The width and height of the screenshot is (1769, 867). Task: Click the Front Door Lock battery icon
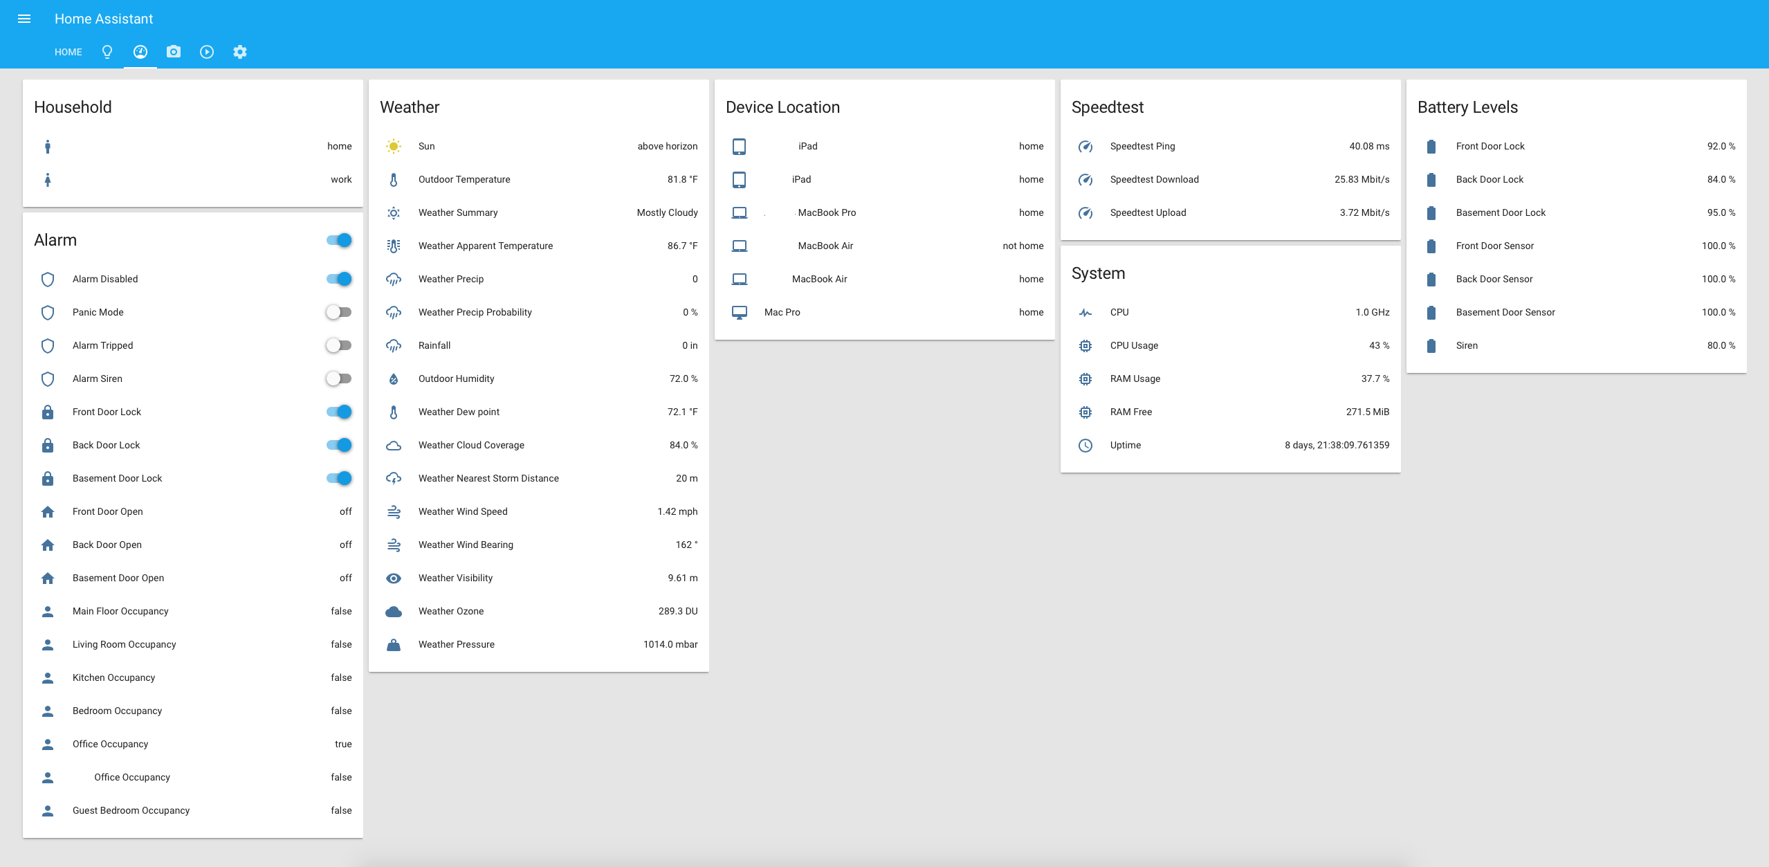click(x=1431, y=146)
